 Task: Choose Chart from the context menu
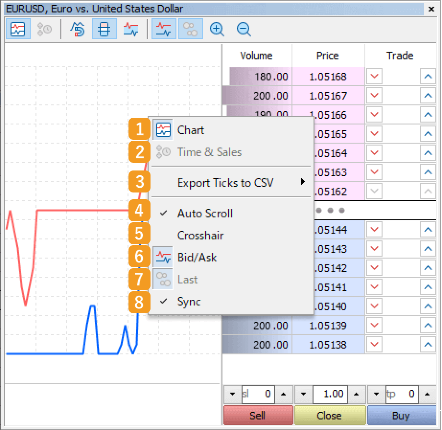coord(190,130)
